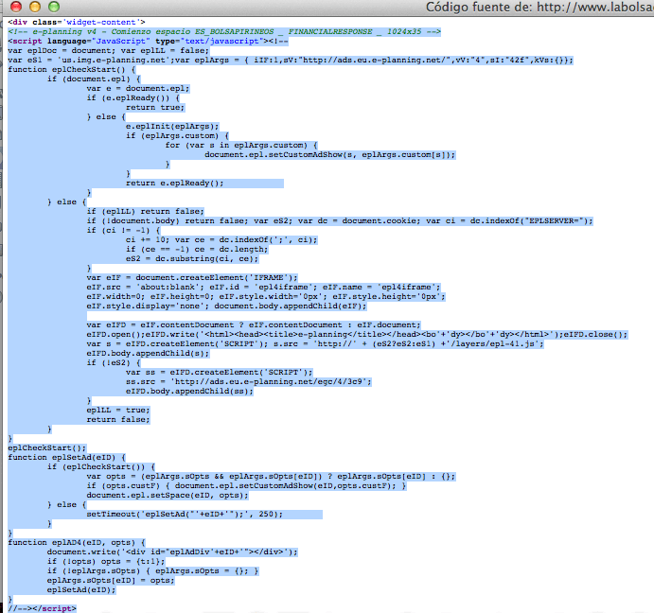Viewport: 654px width, 613px height.
Task: Click the line starting 'if (!document.body) return false;'
Action: tap(340, 221)
